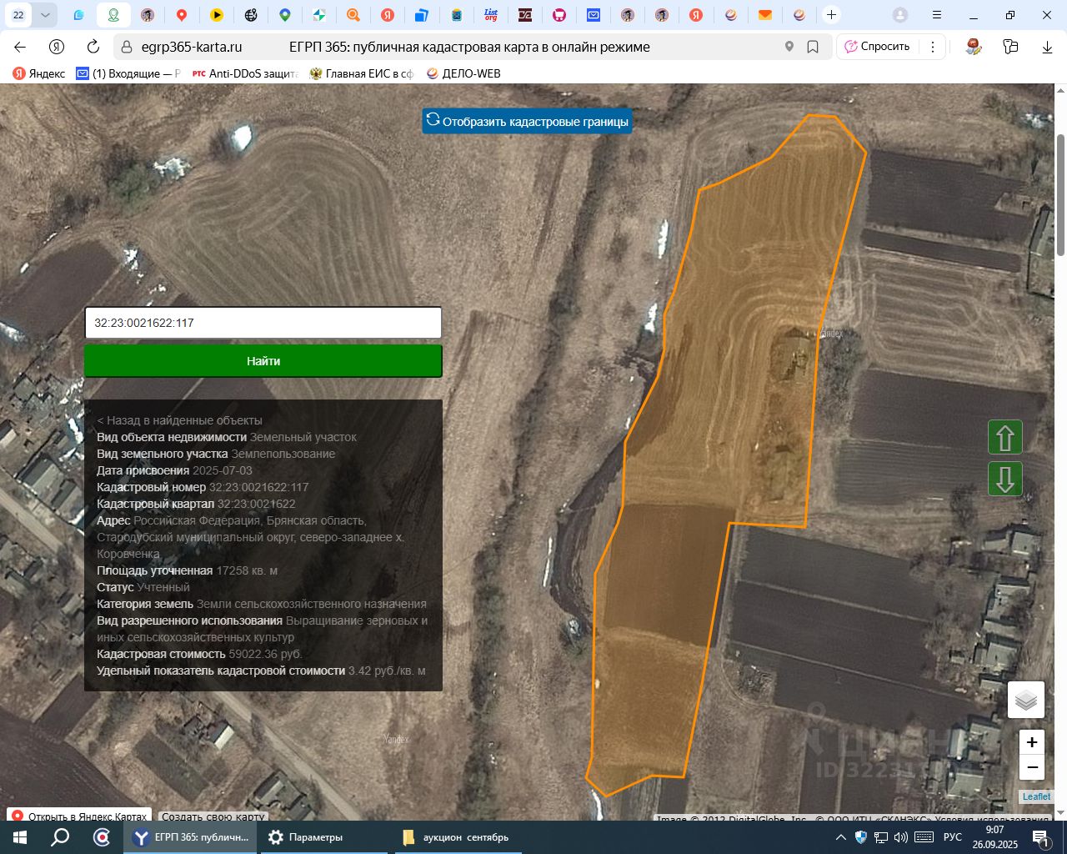The width and height of the screenshot is (1067, 854).
Task: Click the Yandex Я home icon in toolbar
Action: coord(57,47)
